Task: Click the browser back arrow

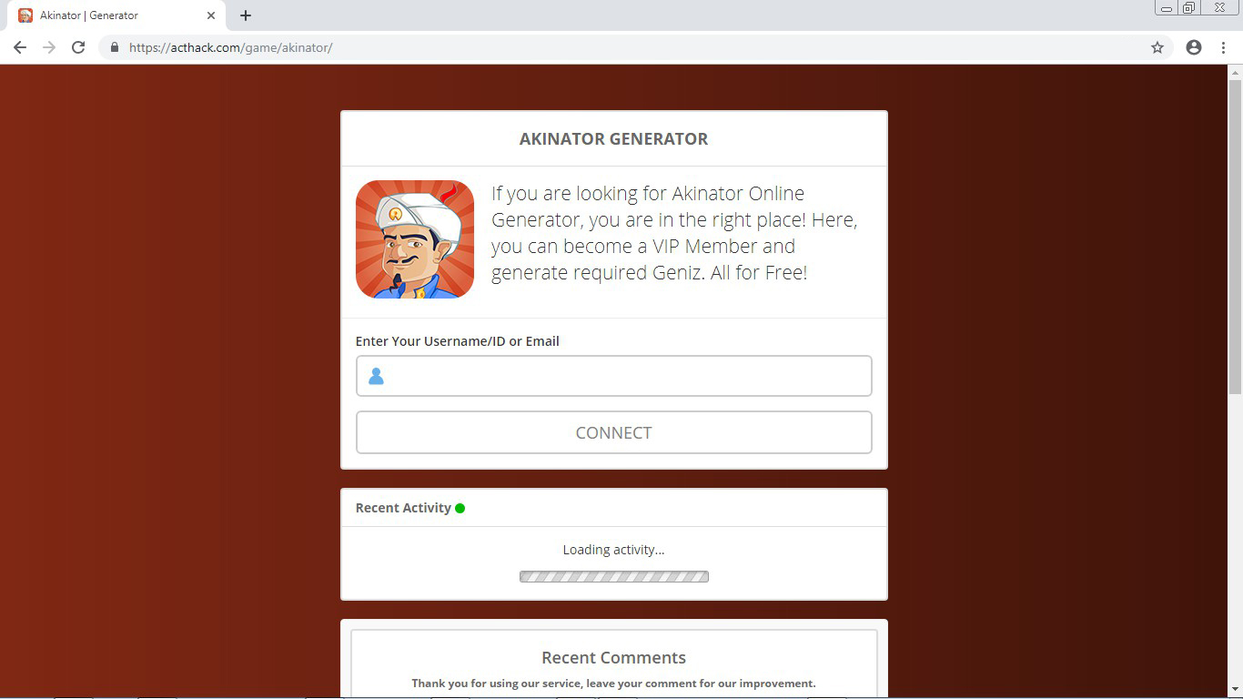Action: [20, 47]
